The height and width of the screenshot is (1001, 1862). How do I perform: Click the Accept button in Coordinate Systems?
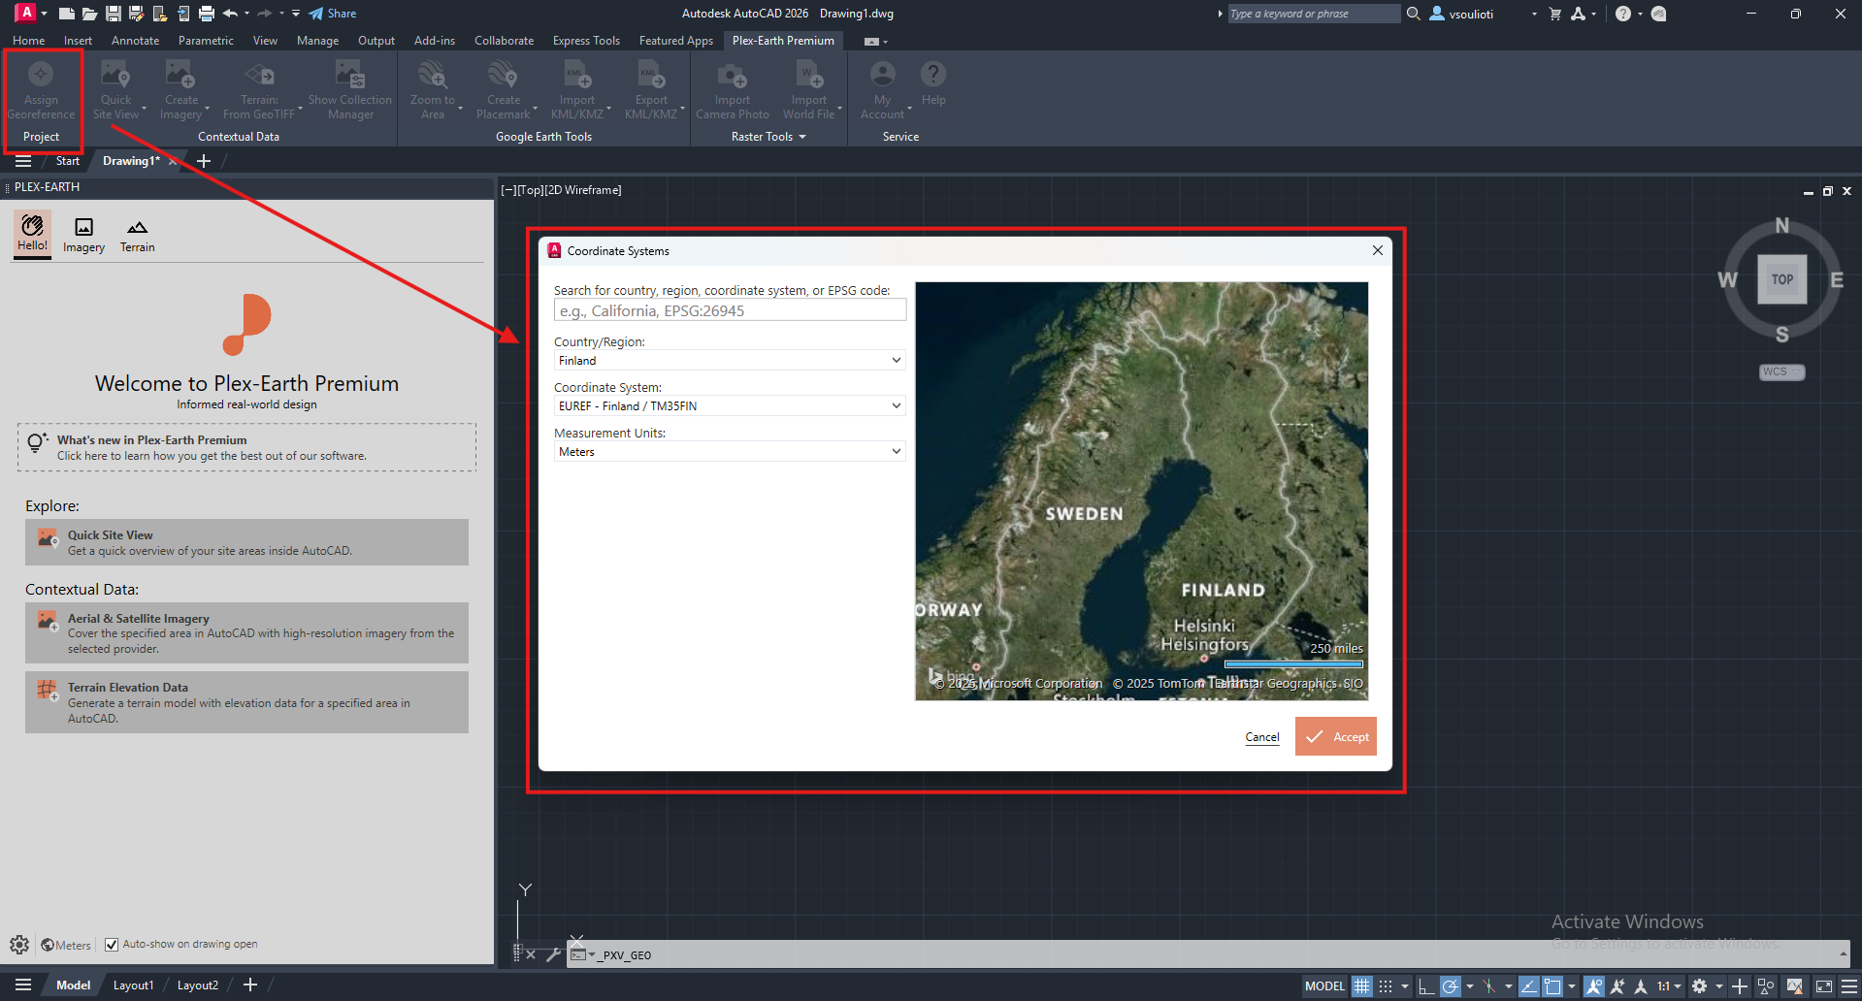[1336, 737]
